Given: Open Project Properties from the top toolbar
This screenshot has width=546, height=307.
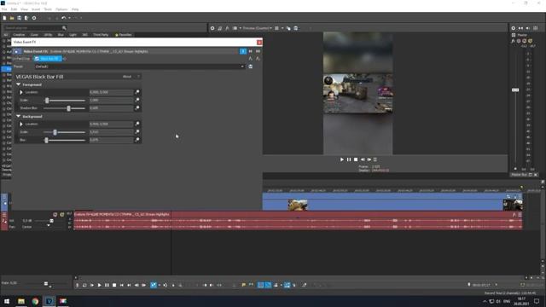Looking at the screenshot, I should 34,18.
